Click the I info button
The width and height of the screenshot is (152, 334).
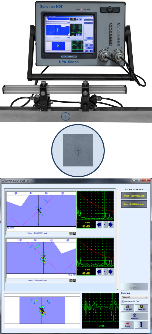[x=141, y=325]
